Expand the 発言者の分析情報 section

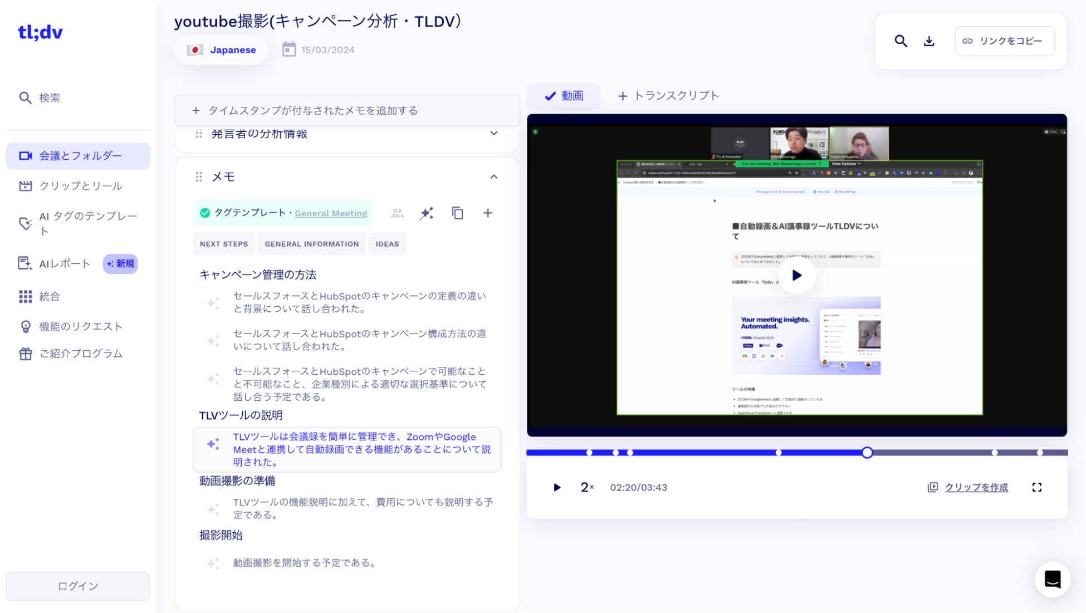(493, 134)
